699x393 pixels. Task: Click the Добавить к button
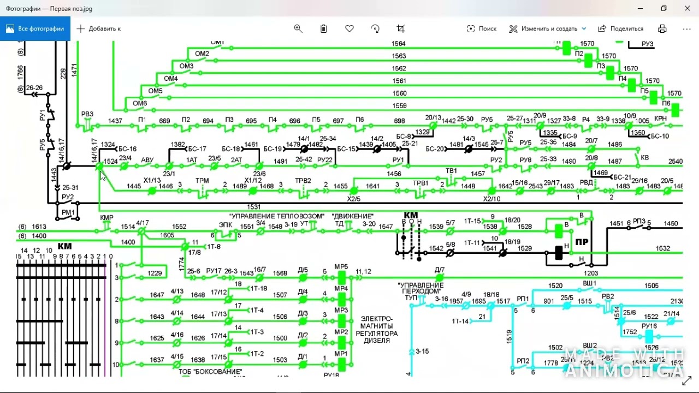coord(99,29)
